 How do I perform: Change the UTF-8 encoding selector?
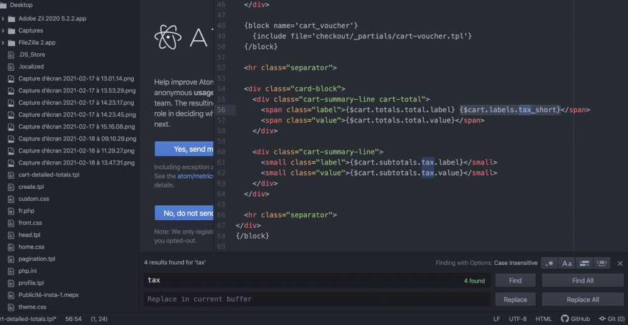(x=518, y=319)
